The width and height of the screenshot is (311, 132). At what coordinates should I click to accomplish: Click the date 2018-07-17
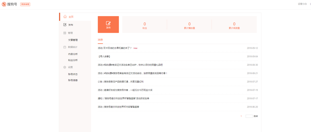(x=252, y=99)
